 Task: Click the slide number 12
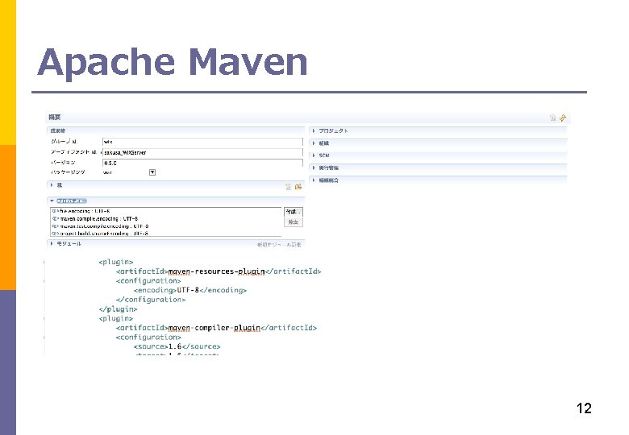pyautogui.click(x=584, y=408)
